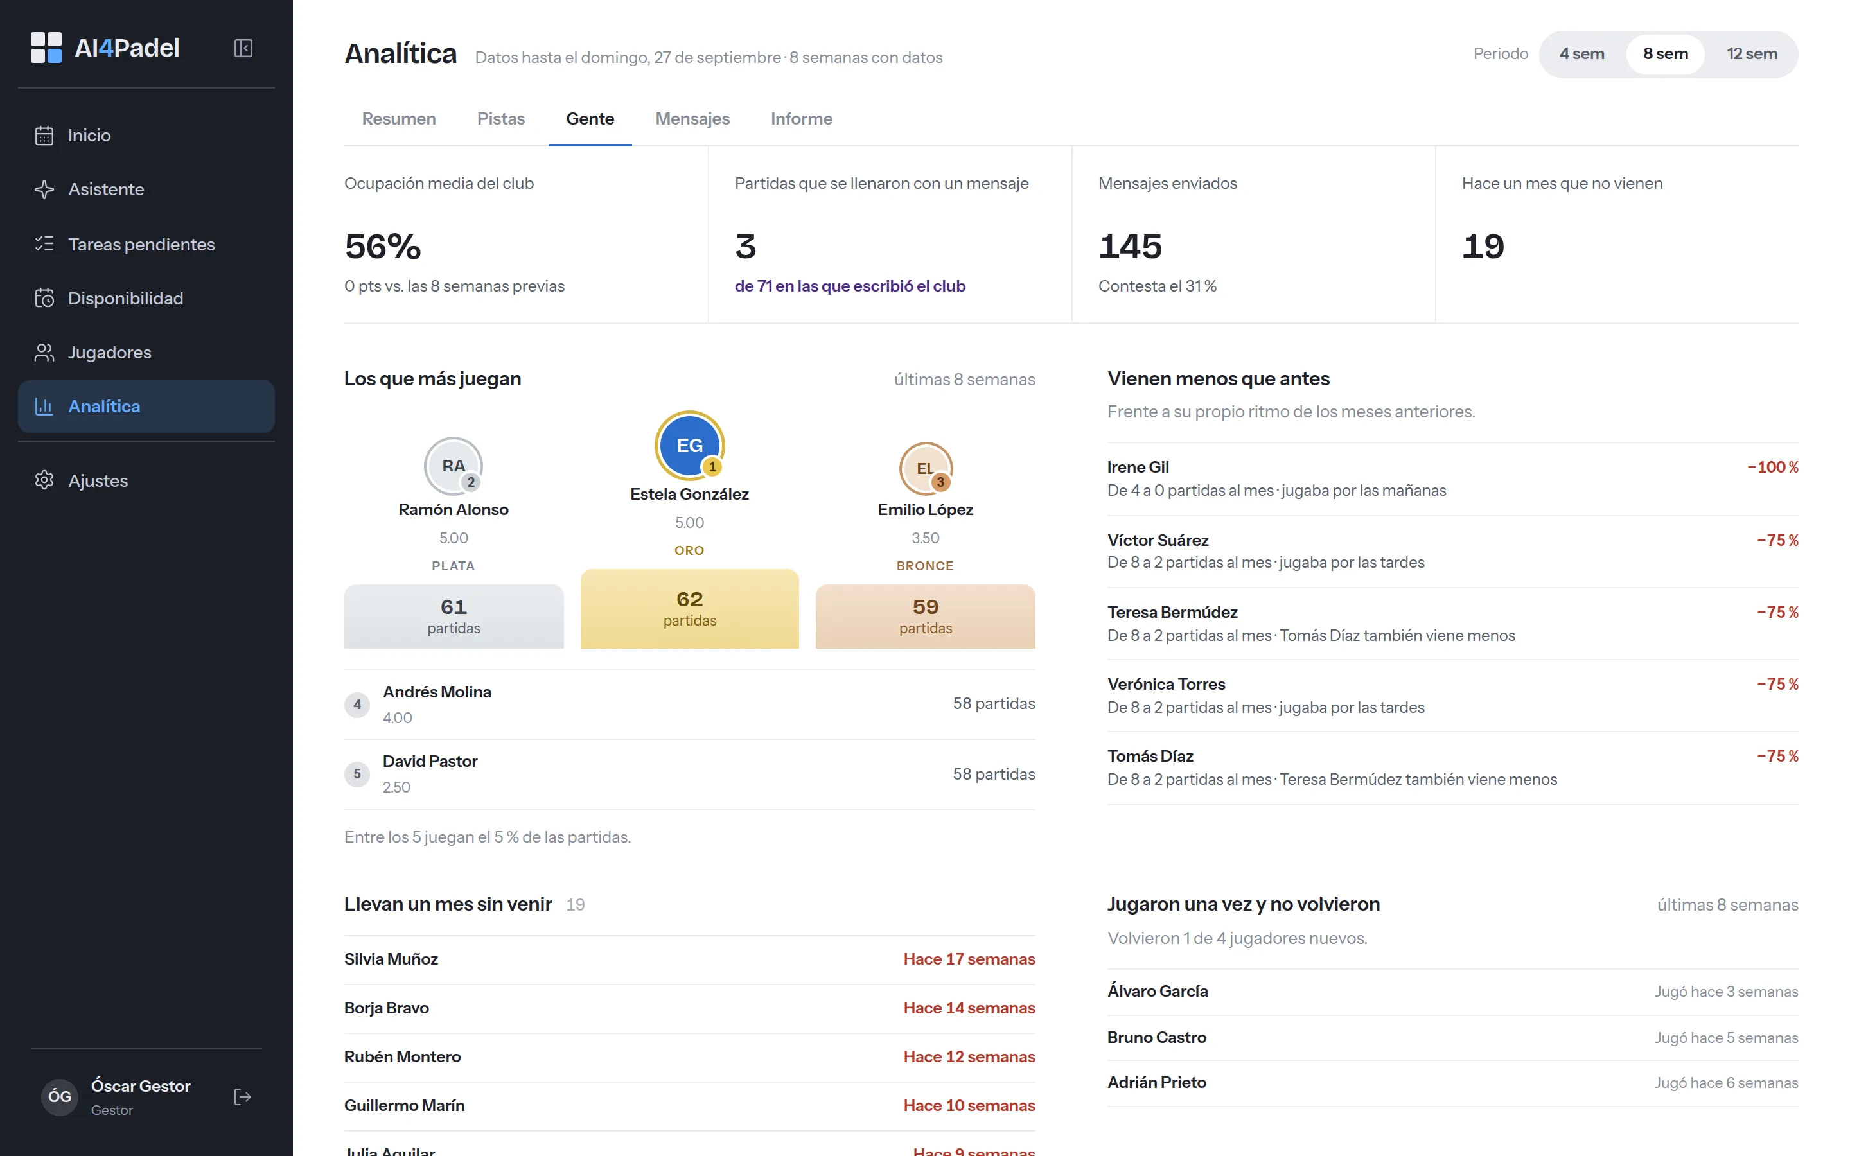
Task: Switch to the Mensajes tab
Action: [692, 119]
